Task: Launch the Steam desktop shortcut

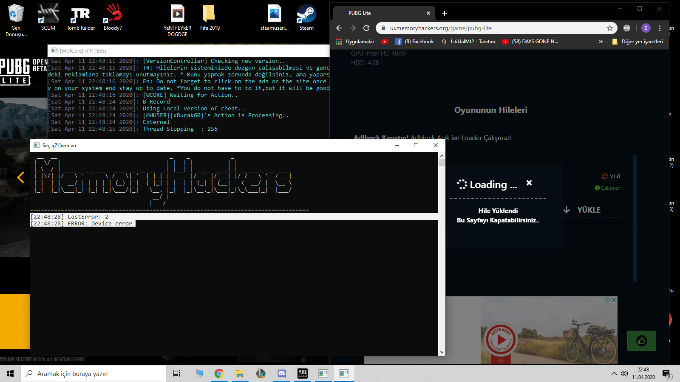Action: 306,17
